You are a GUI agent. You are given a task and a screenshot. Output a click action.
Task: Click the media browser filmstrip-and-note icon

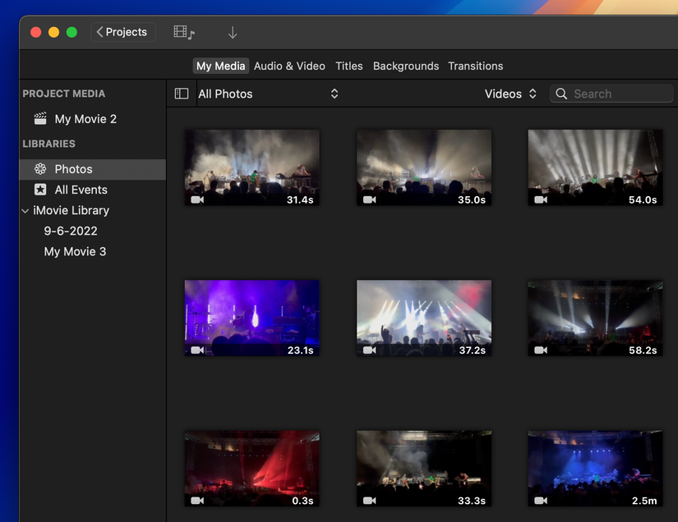point(184,31)
